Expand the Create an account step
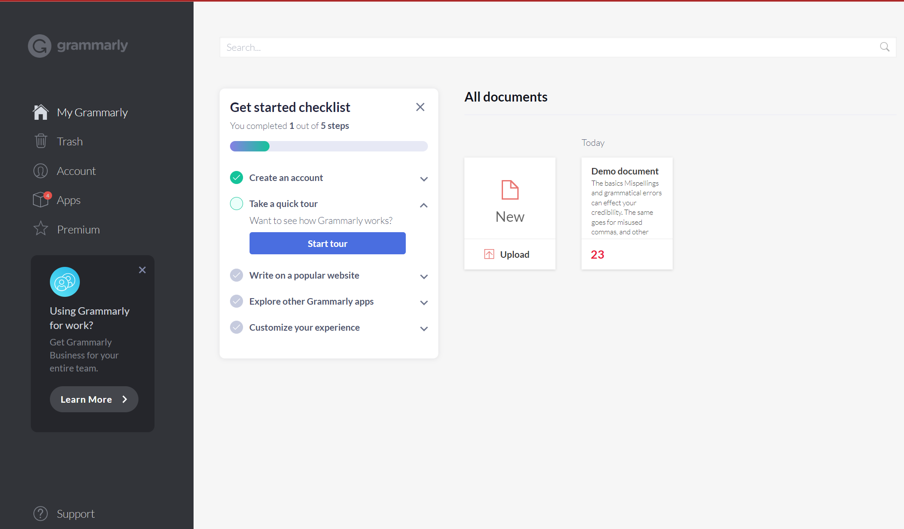 424,179
